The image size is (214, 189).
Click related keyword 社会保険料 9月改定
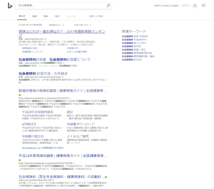tap(132, 60)
